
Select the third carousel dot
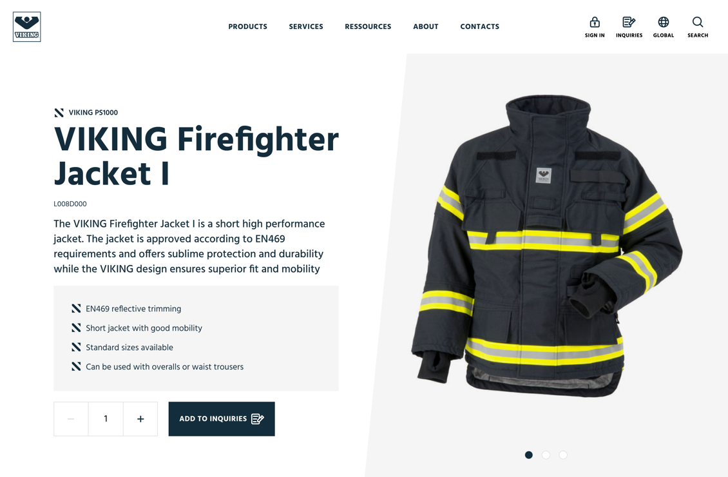[x=562, y=454]
